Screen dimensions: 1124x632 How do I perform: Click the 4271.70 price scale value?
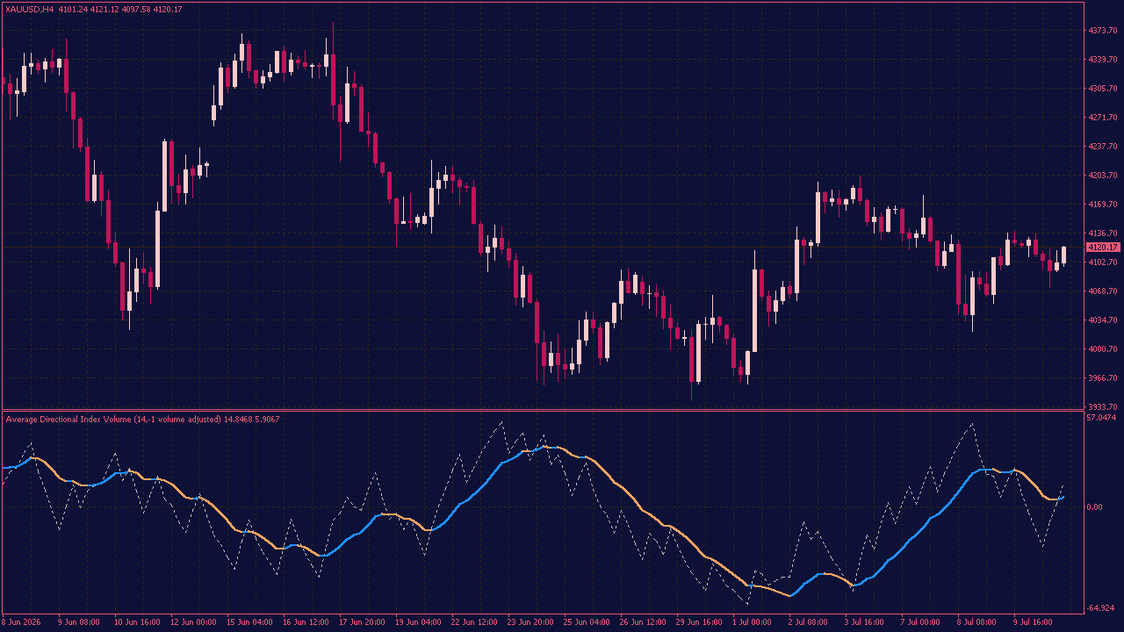coord(1101,118)
